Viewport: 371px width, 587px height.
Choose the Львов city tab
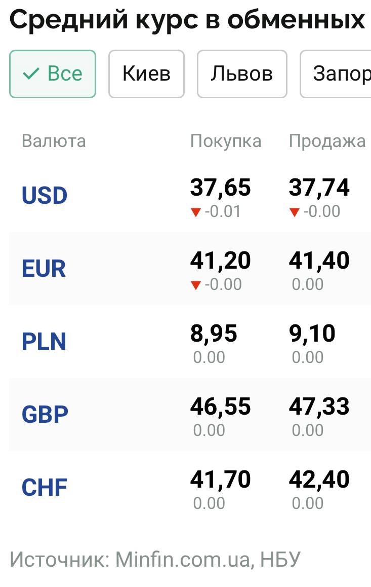242,74
